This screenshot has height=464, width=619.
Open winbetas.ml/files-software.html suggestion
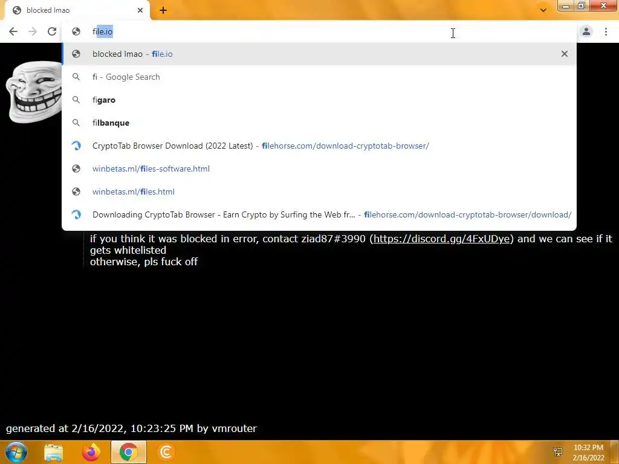pyautogui.click(x=319, y=169)
